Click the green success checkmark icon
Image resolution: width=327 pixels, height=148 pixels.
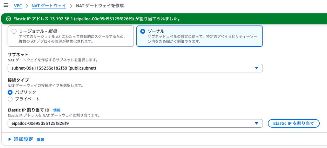(x=8, y=19)
